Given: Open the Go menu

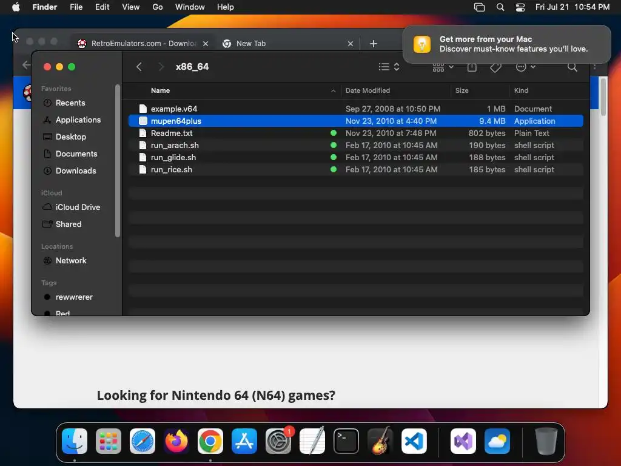Looking at the screenshot, I should (x=158, y=7).
